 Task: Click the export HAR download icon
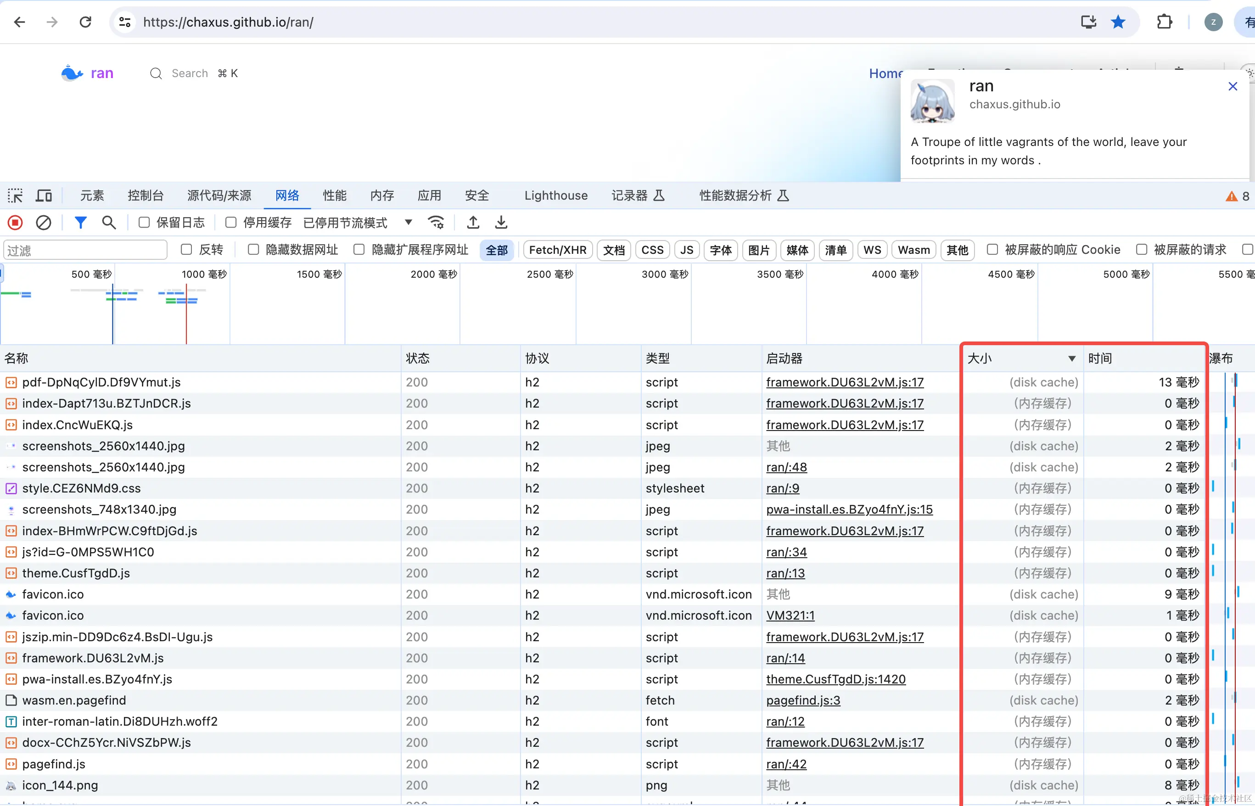501,223
